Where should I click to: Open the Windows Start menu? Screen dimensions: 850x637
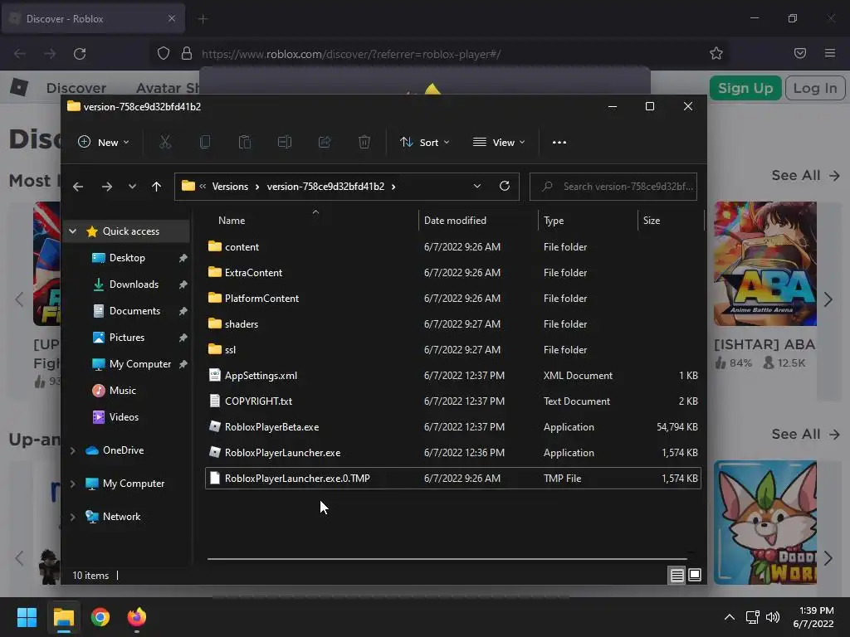coord(27,617)
